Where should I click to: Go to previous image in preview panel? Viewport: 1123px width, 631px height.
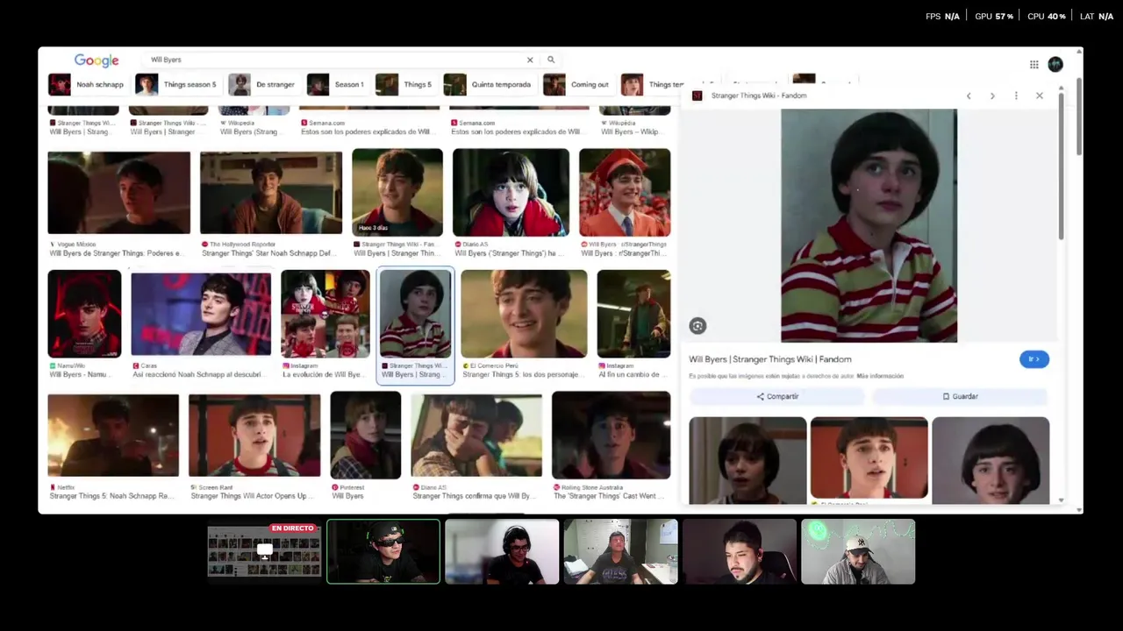(x=969, y=96)
